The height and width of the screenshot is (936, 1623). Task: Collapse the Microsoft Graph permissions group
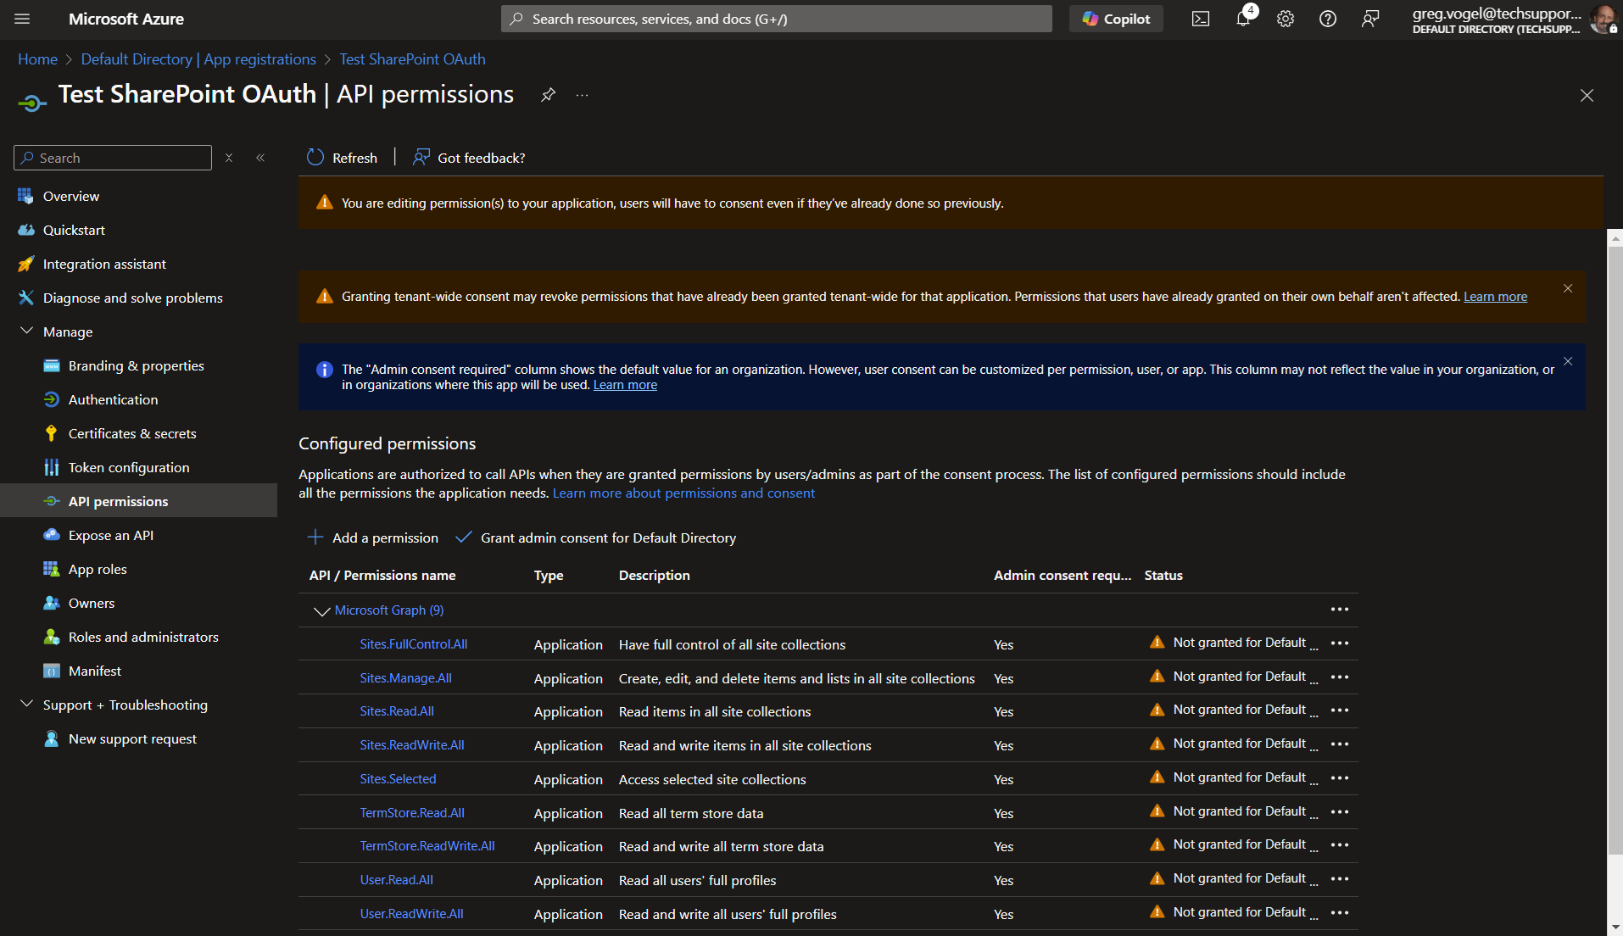pyautogui.click(x=321, y=610)
